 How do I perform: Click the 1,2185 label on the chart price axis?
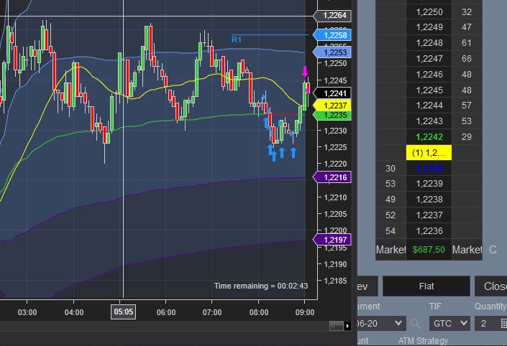click(x=335, y=281)
